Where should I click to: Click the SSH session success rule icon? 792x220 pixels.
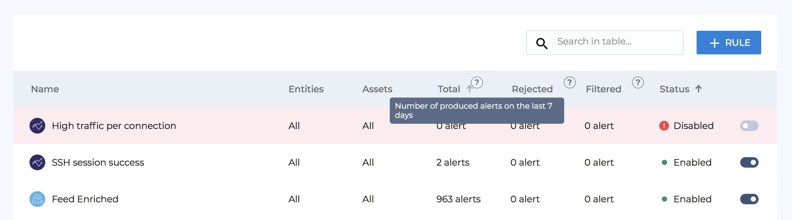coord(37,162)
